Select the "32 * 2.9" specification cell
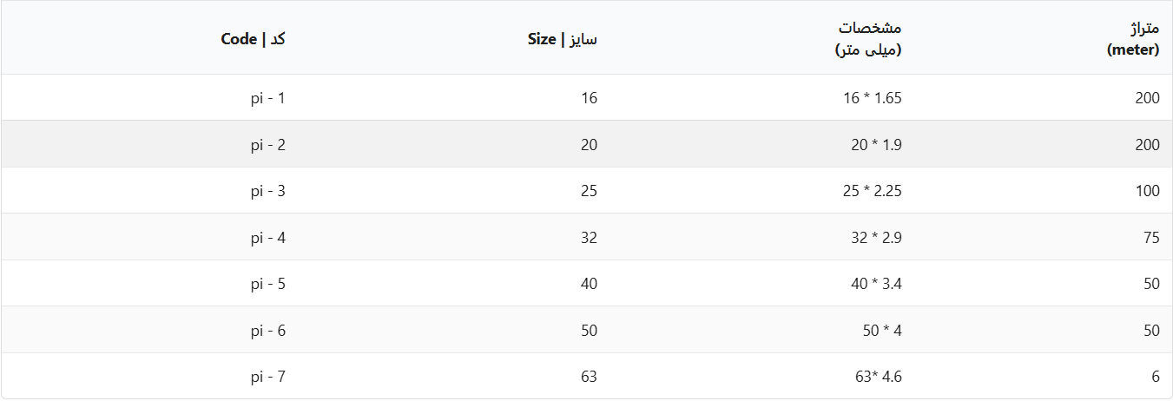Viewport: 1173px width, 401px height. click(876, 238)
